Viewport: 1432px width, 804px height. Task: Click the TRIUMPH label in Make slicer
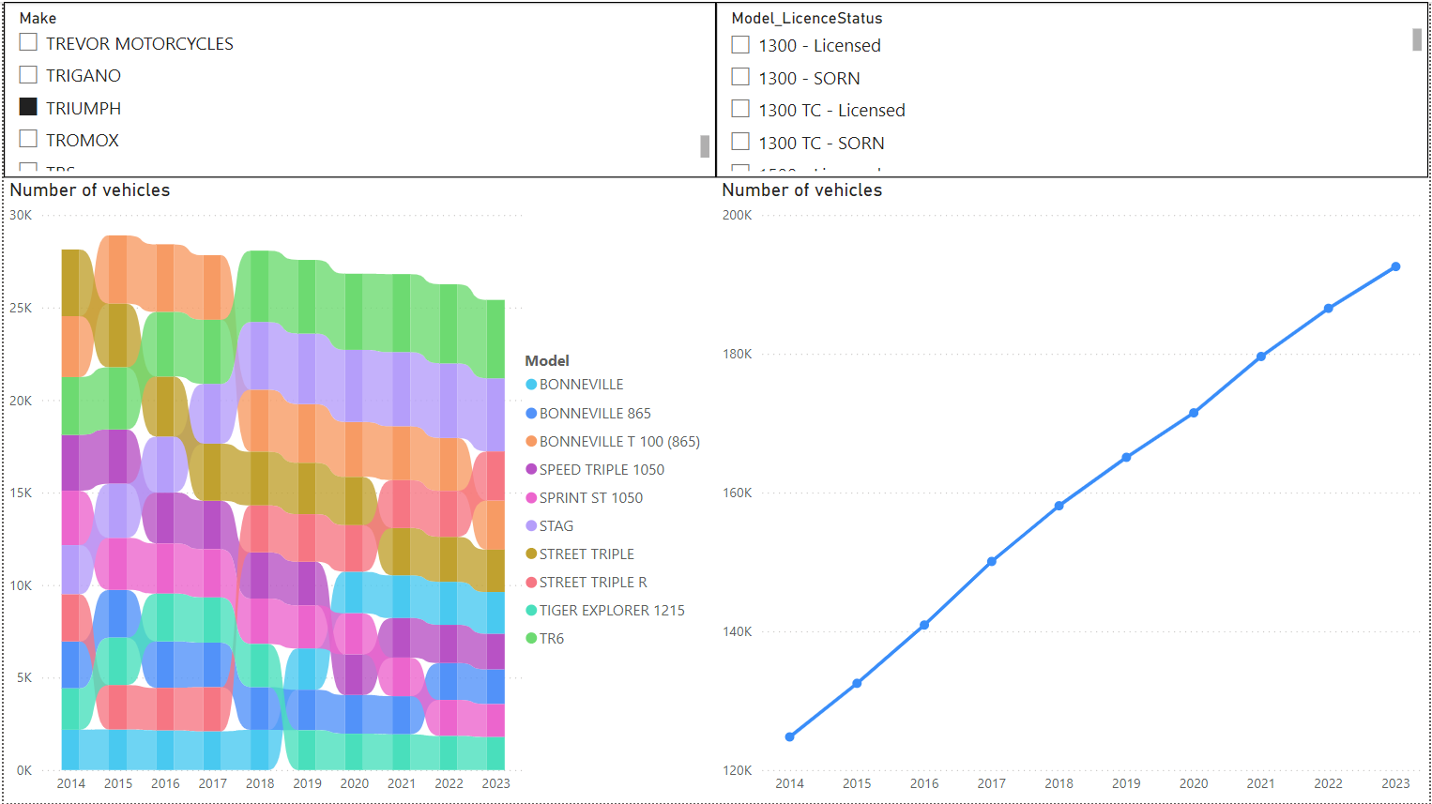[x=84, y=108]
